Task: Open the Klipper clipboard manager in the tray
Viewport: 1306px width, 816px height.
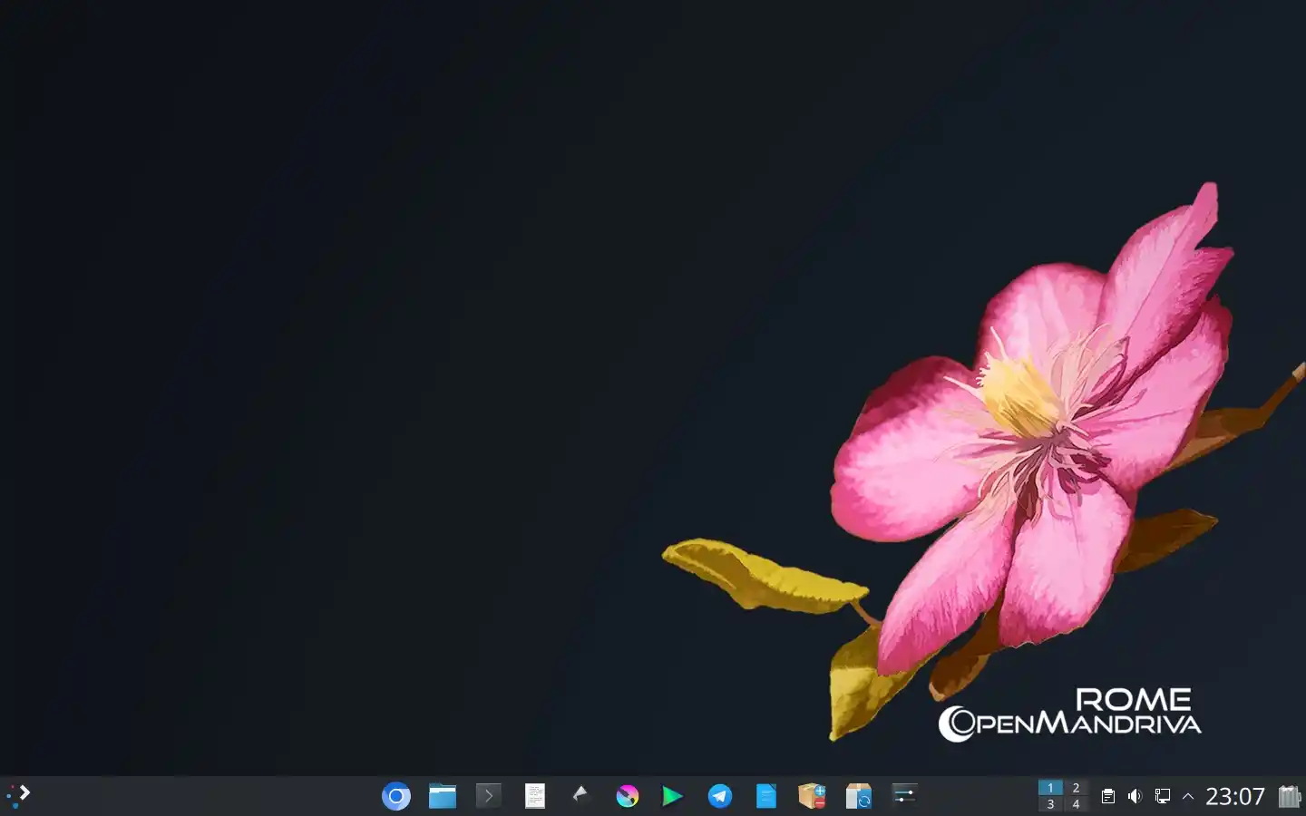Action: [x=1107, y=796]
